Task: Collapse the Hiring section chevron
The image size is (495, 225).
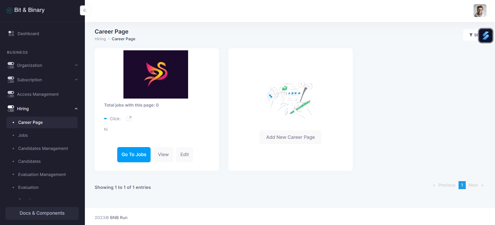Action: click(76, 109)
